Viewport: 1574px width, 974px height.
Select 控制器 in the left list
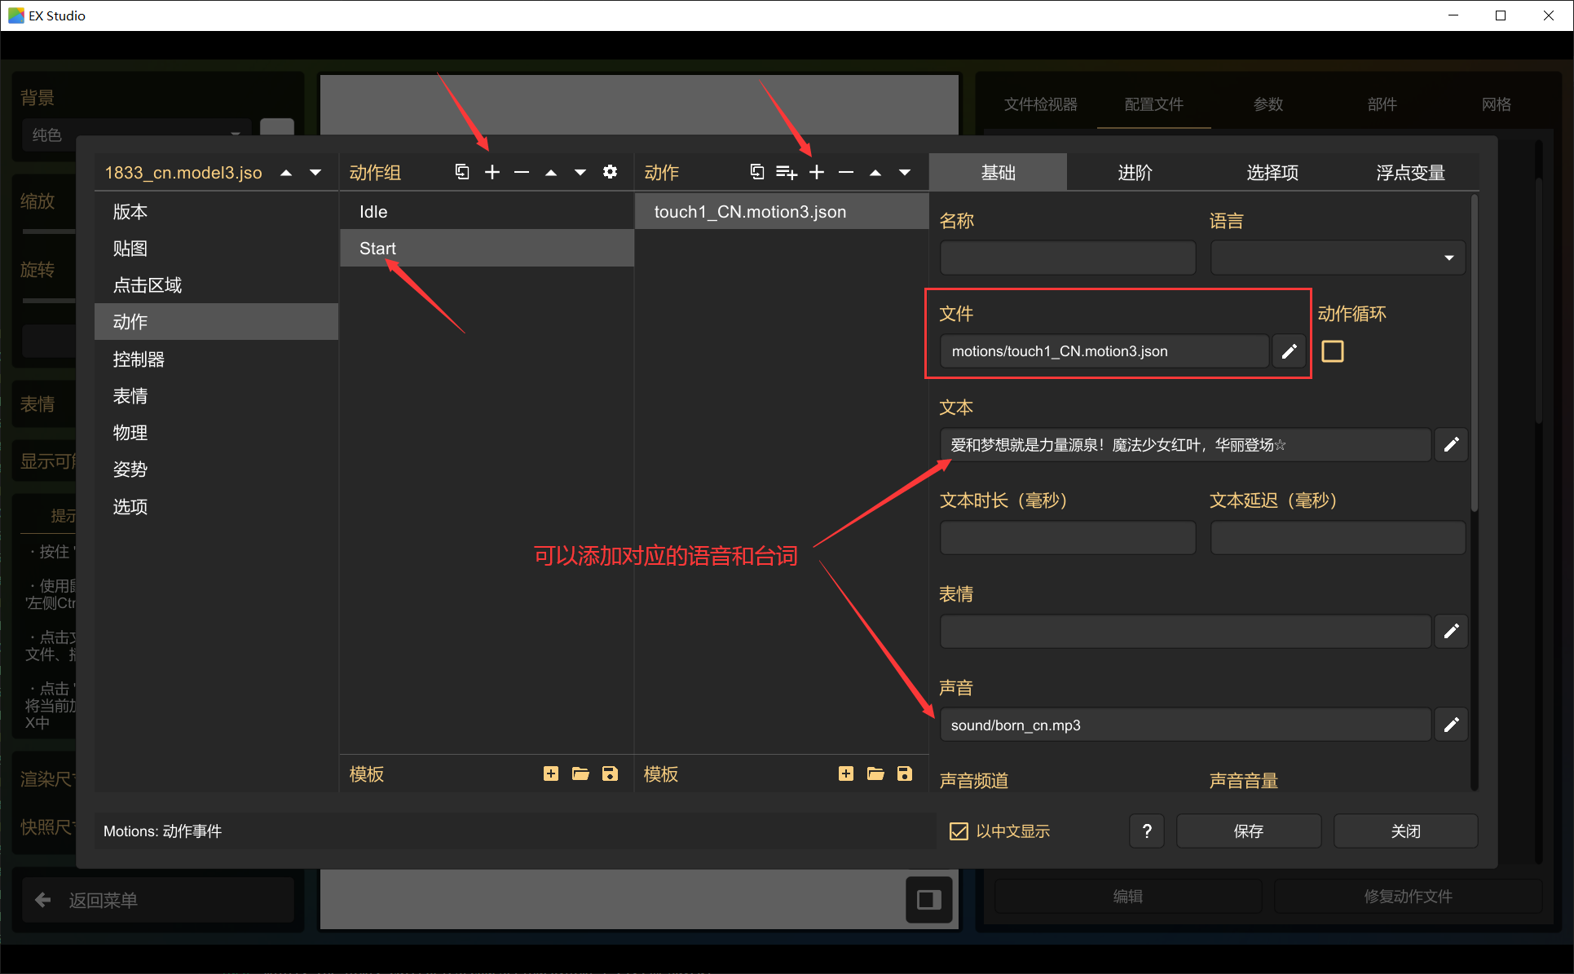[x=216, y=359]
